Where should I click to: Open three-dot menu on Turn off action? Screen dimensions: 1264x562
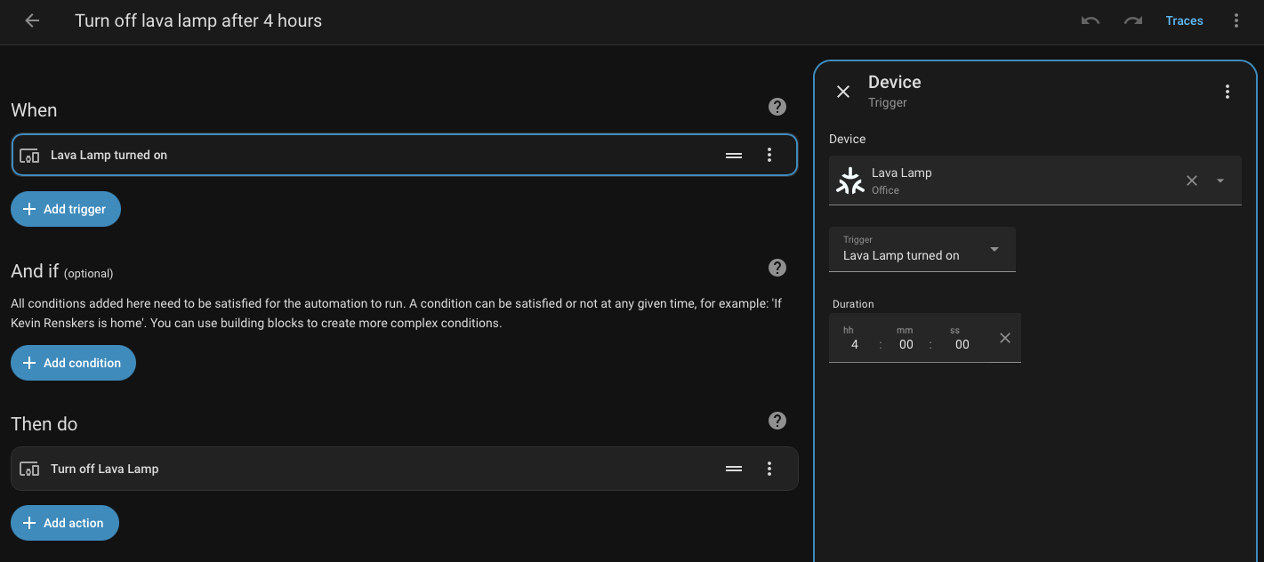point(769,469)
